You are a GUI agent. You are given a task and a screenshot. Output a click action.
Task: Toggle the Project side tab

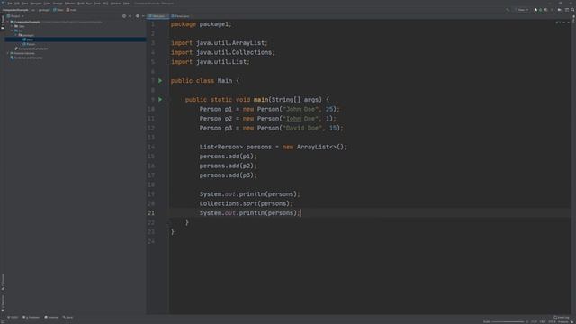[3, 22]
